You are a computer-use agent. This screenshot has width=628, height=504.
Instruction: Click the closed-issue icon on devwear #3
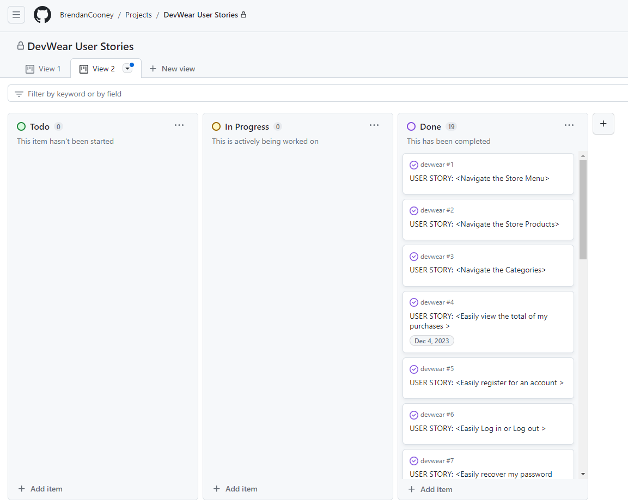[414, 257]
